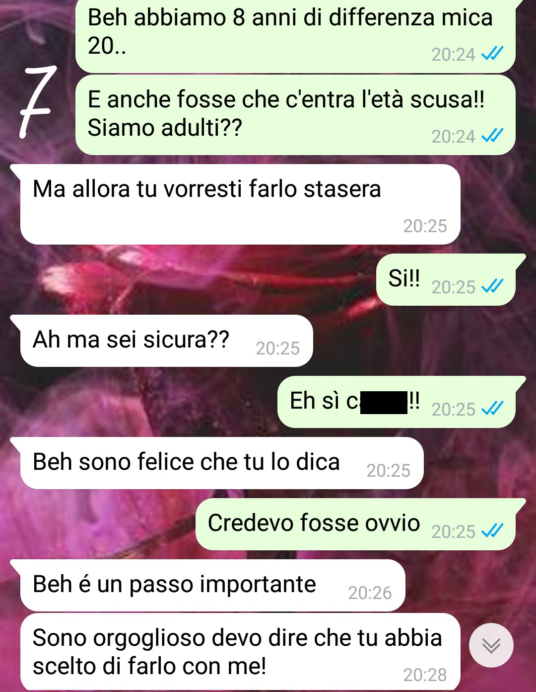Viewport: 536px width, 692px height.
Task: Tap read ticks on 'Siamo adulti??' message
Action: click(492, 135)
